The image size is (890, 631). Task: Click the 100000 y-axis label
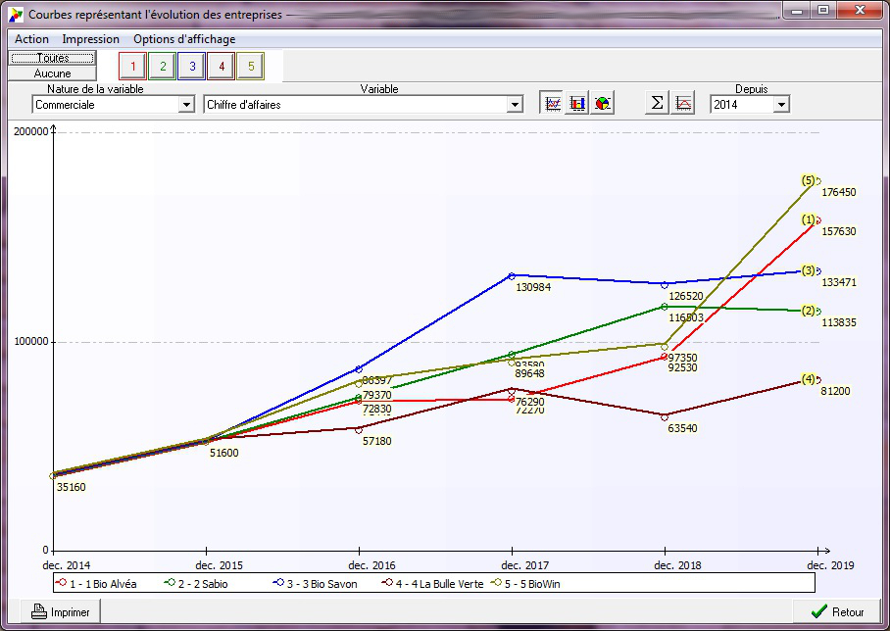point(30,341)
